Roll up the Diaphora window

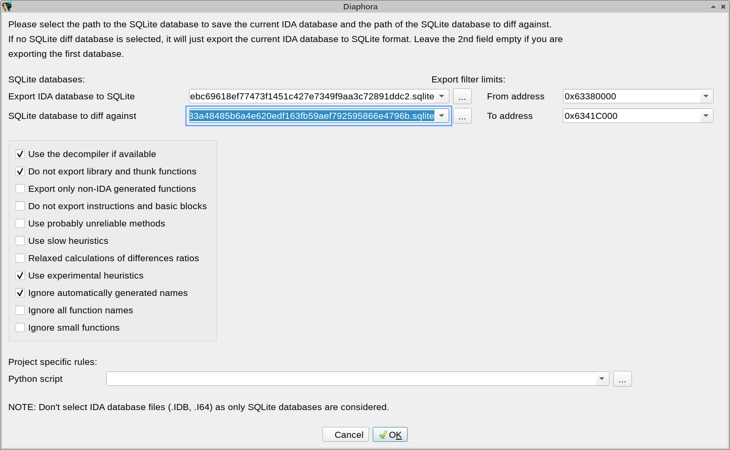713,7
